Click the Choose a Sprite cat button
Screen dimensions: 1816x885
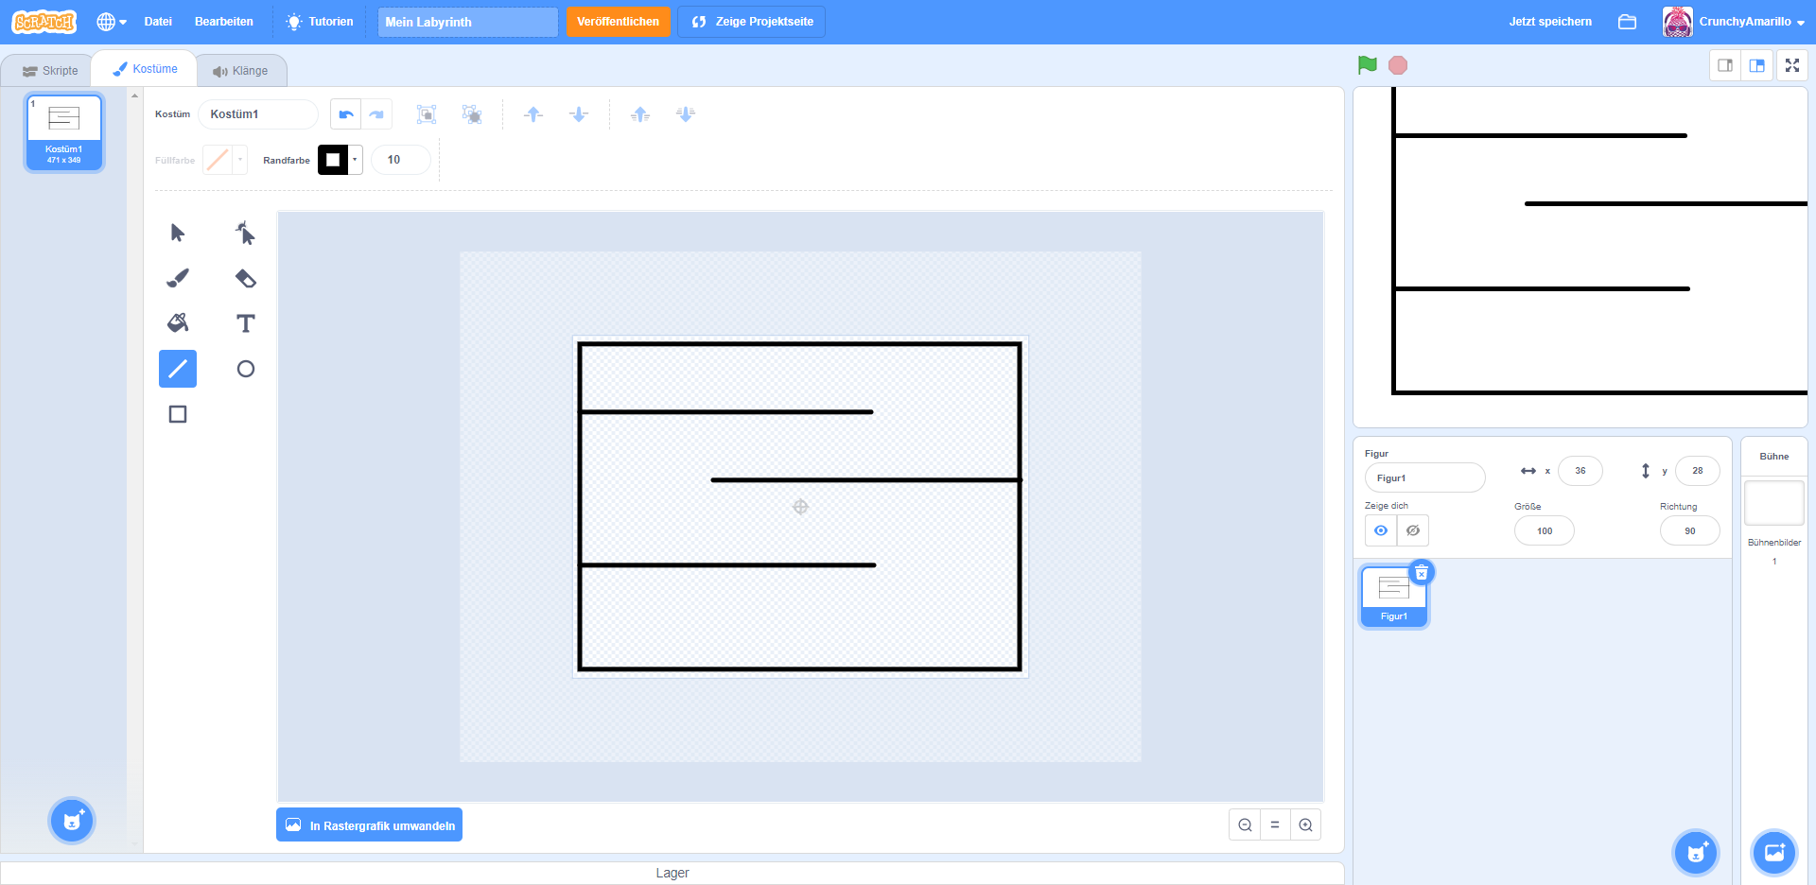click(x=1696, y=853)
